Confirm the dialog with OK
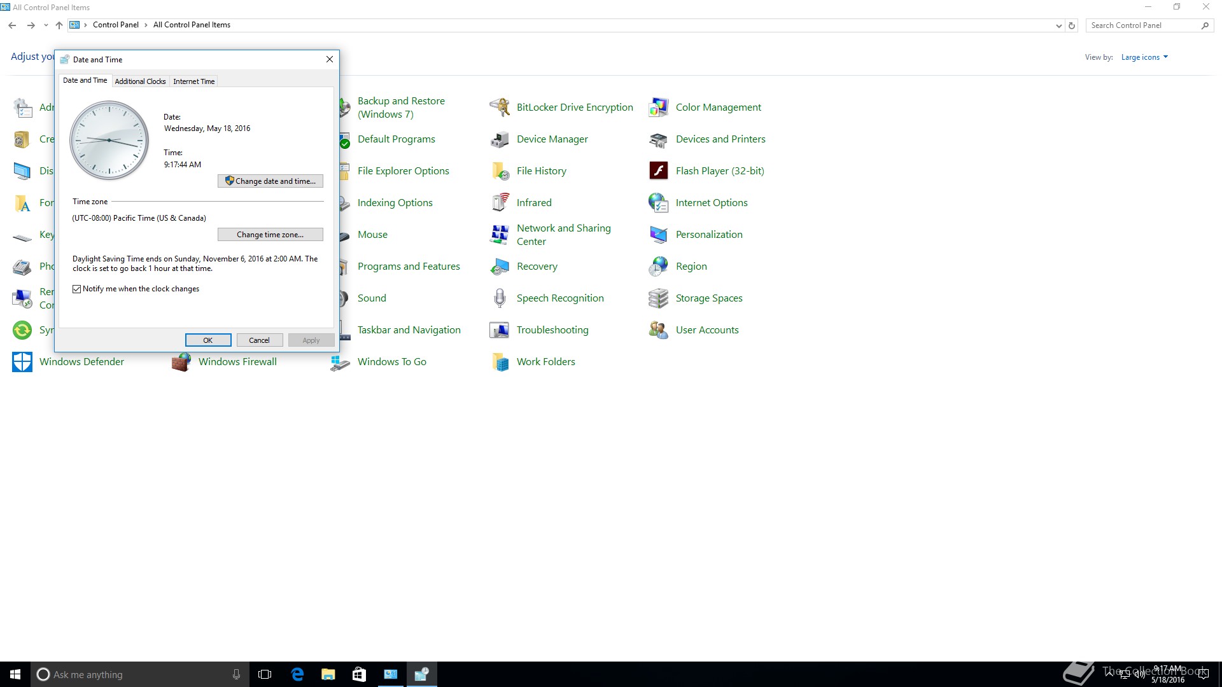Viewport: 1222px width, 687px height. tap(208, 340)
